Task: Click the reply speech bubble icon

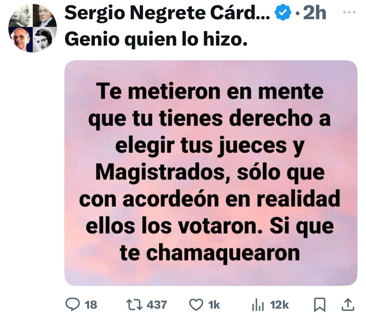Action: tap(72, 305)
